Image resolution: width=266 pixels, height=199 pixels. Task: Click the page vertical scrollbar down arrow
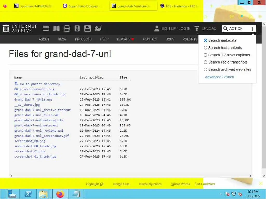pos(264,176)
